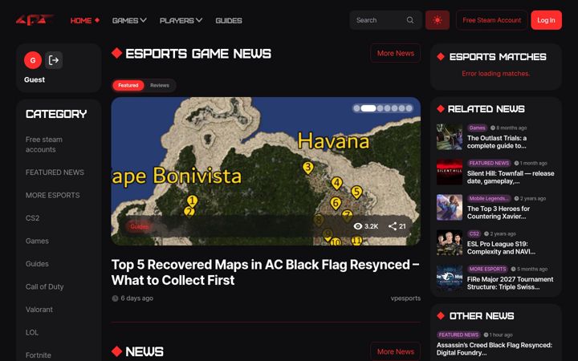Open the Fortnite category

(39, 355)
